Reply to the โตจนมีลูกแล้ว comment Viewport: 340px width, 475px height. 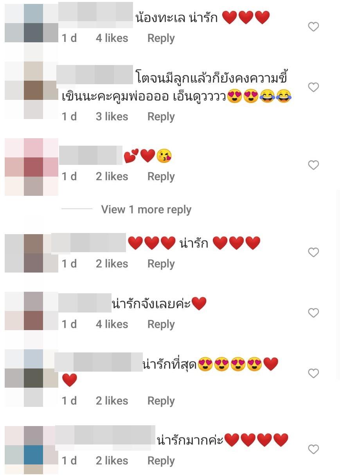tap(161, 117)
